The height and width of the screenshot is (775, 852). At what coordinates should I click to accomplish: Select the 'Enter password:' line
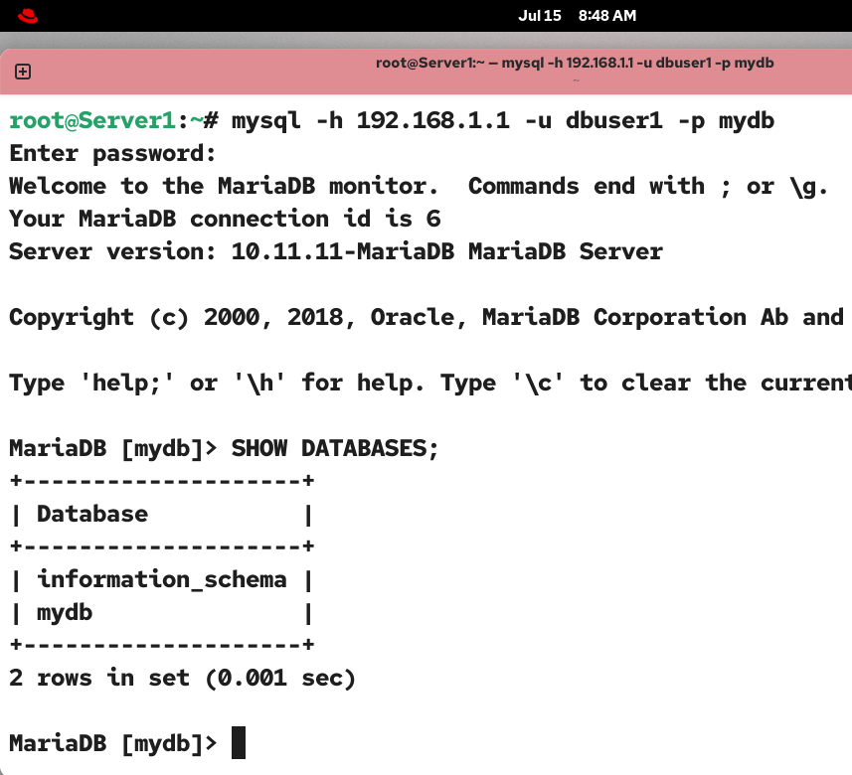[112, 154]
